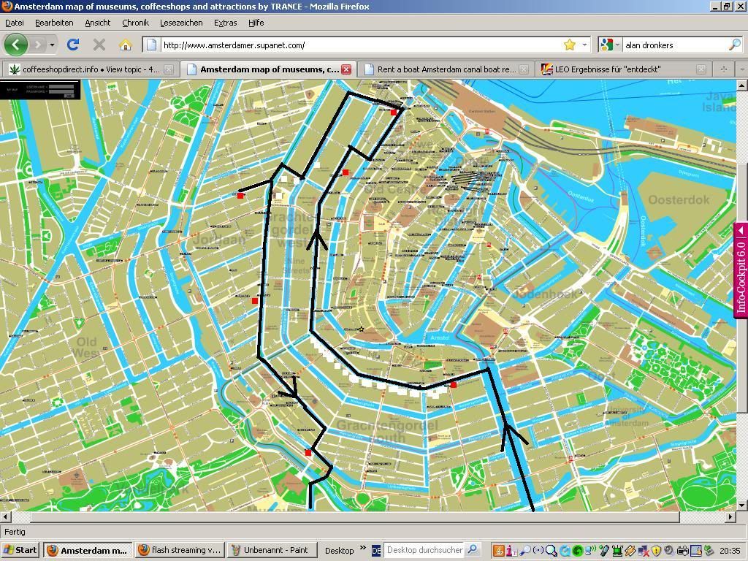Click the horizontal scrollbar right arrow

click(730, 516)
